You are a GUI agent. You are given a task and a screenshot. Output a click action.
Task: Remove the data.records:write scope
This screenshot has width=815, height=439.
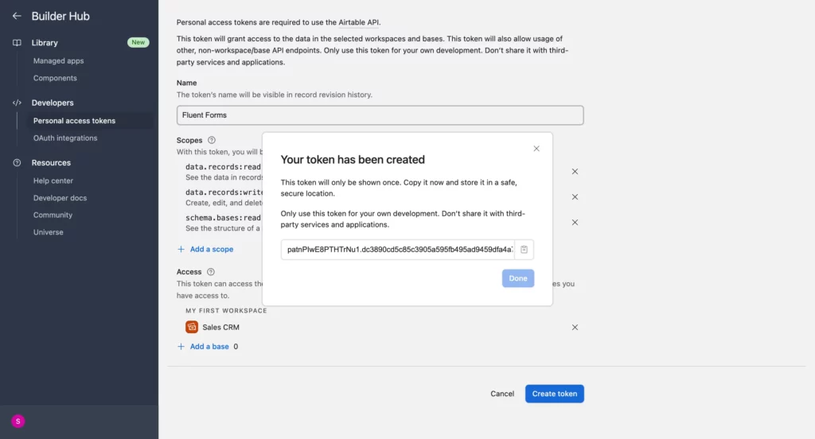click(575, 197)
